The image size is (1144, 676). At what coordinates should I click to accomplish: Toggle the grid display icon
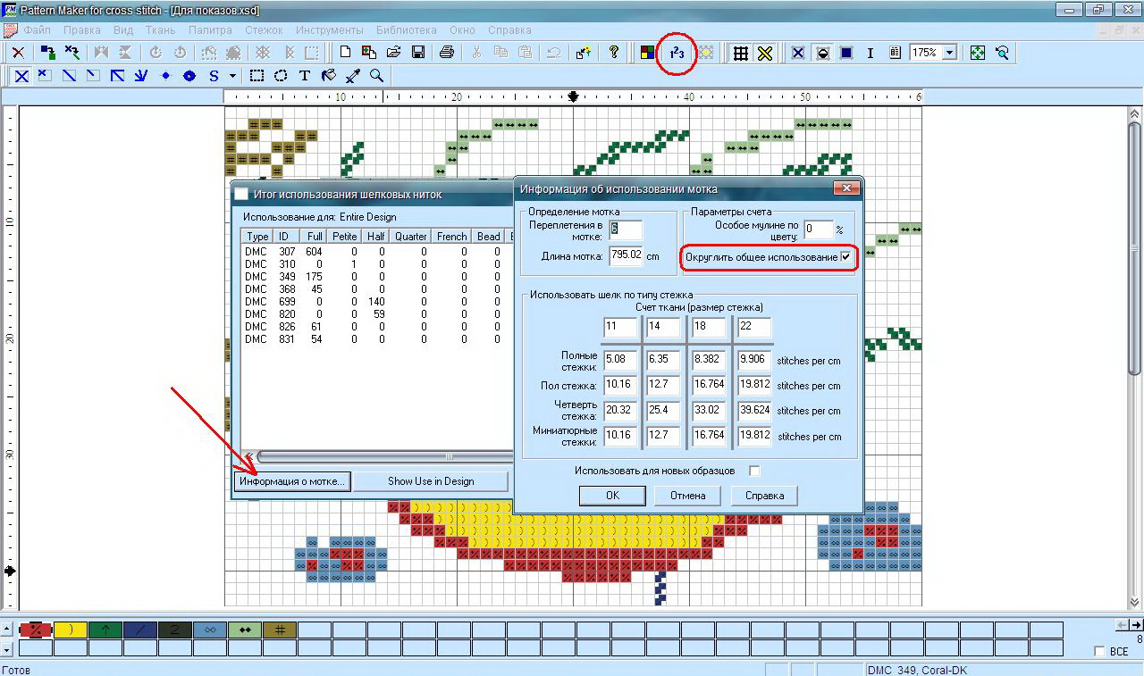click(740, 53)
